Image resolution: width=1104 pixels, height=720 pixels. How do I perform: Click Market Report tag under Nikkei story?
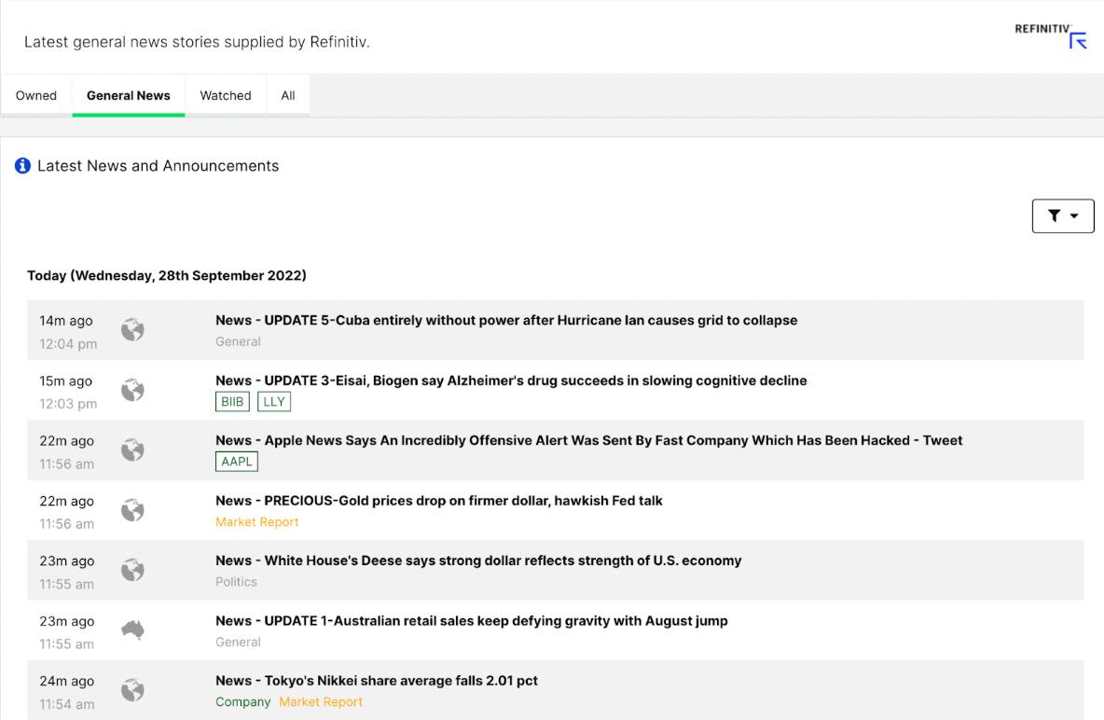(x=321, y=701)
